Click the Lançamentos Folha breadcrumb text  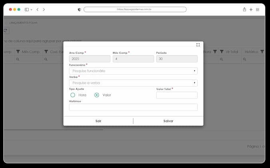coord(23,23)
